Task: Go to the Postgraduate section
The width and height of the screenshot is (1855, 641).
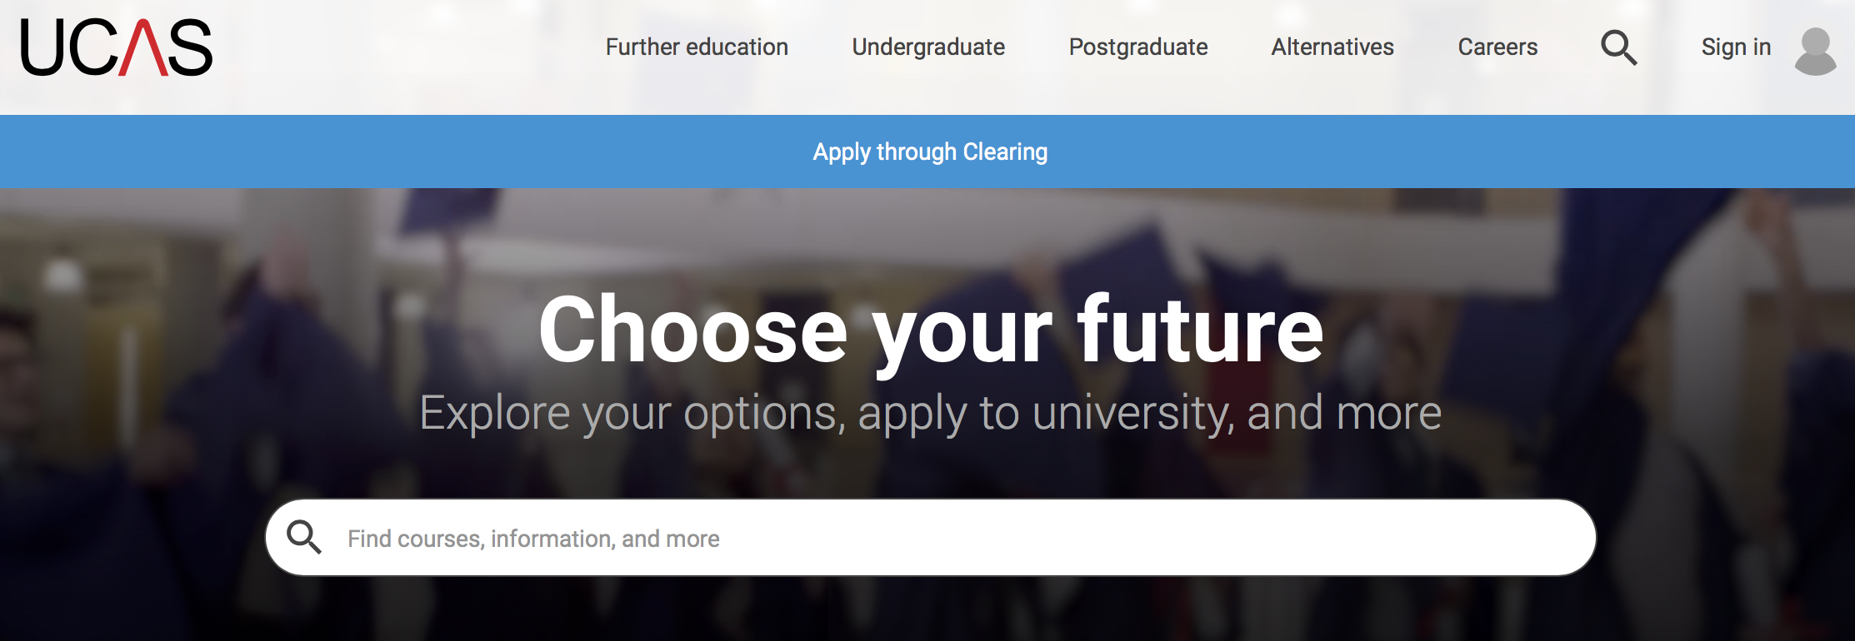Action: pyautogui.click(x=1137, y=47)
